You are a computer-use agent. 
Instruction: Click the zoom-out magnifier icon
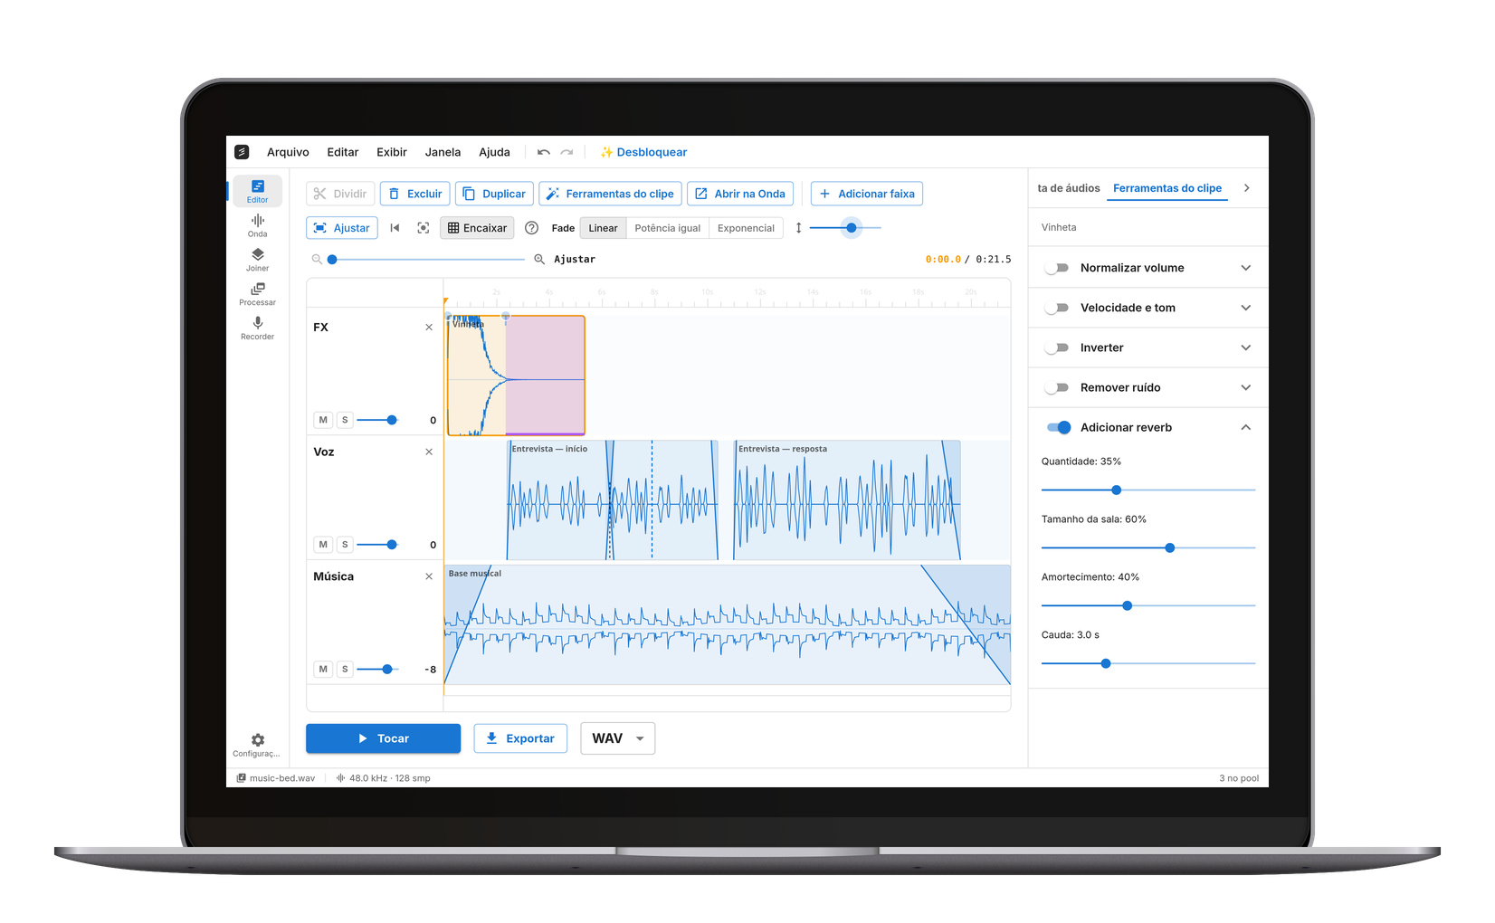click(317, 259)
